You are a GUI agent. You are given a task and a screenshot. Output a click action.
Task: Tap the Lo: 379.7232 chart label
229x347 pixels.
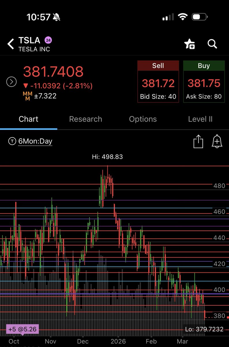[204, 329]
